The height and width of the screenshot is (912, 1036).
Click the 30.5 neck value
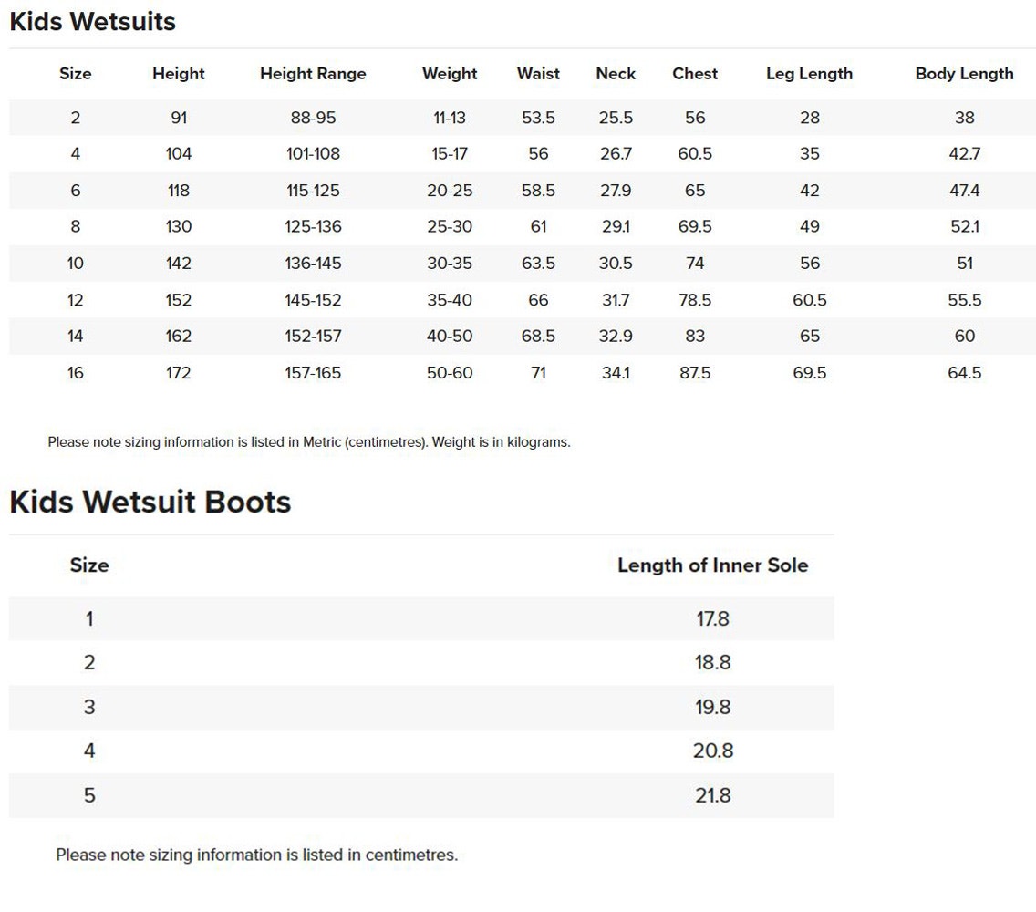pos(616,264)
